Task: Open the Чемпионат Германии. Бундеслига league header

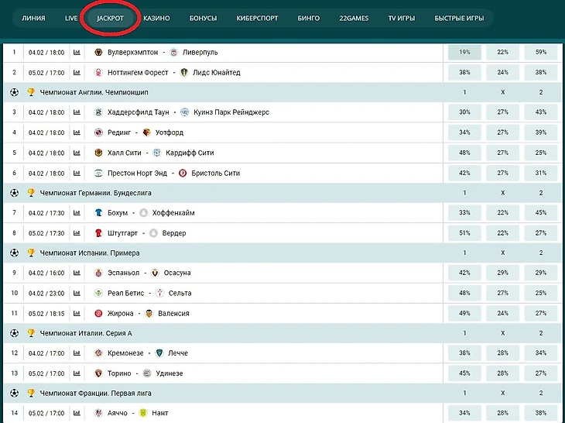Action: 282,193
